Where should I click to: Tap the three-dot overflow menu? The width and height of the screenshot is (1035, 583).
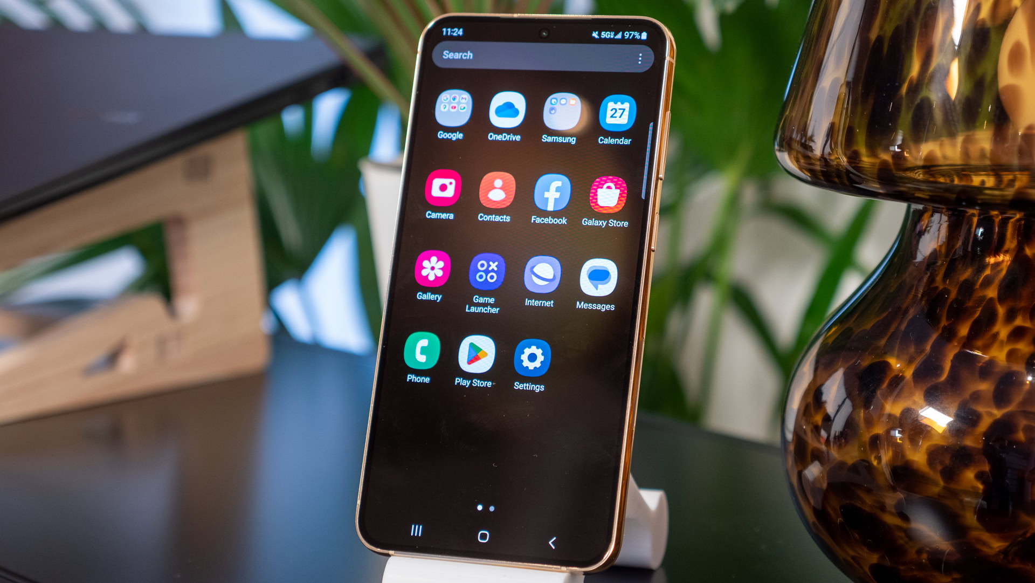pos(638,58)
